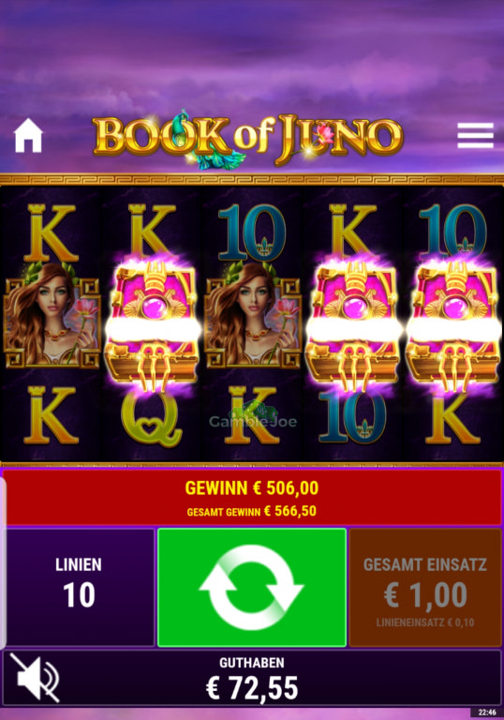Click the glowing book on second reel
504x720 pixels.
coord(153,322)
